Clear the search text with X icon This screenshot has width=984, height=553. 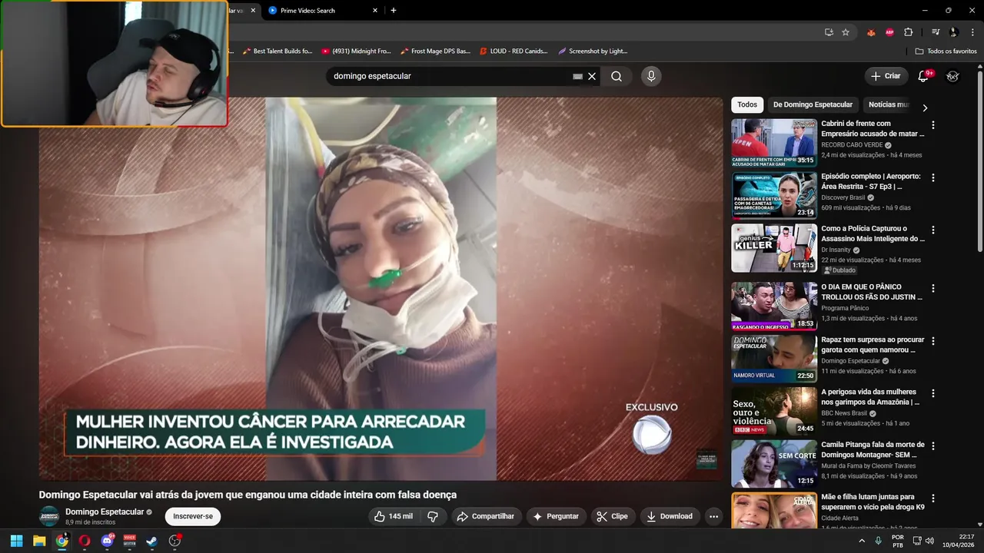(x=592, y=76)
